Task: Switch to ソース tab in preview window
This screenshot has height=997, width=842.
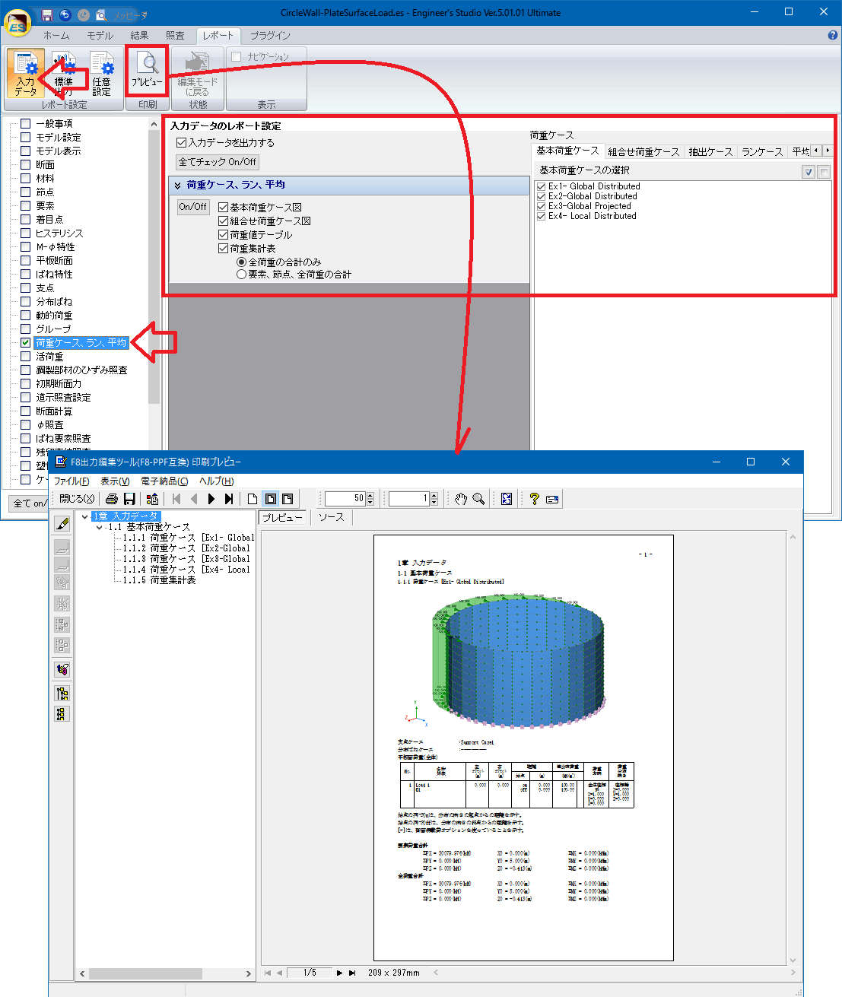Action: [x=331, y=517]
